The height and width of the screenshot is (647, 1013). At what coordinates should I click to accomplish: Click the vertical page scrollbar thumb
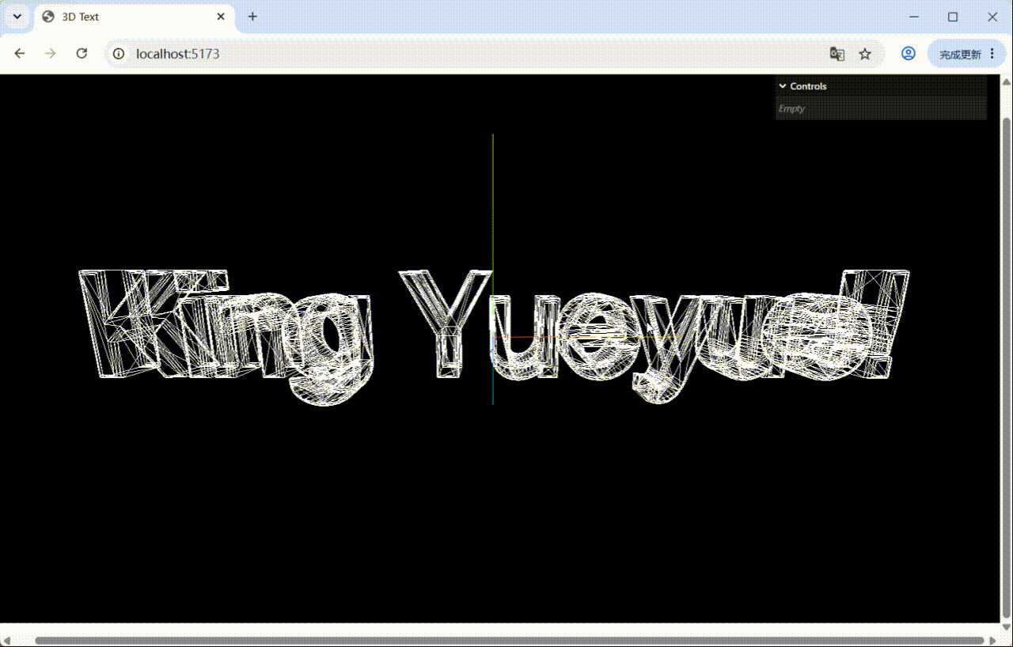coord(1007,369)
